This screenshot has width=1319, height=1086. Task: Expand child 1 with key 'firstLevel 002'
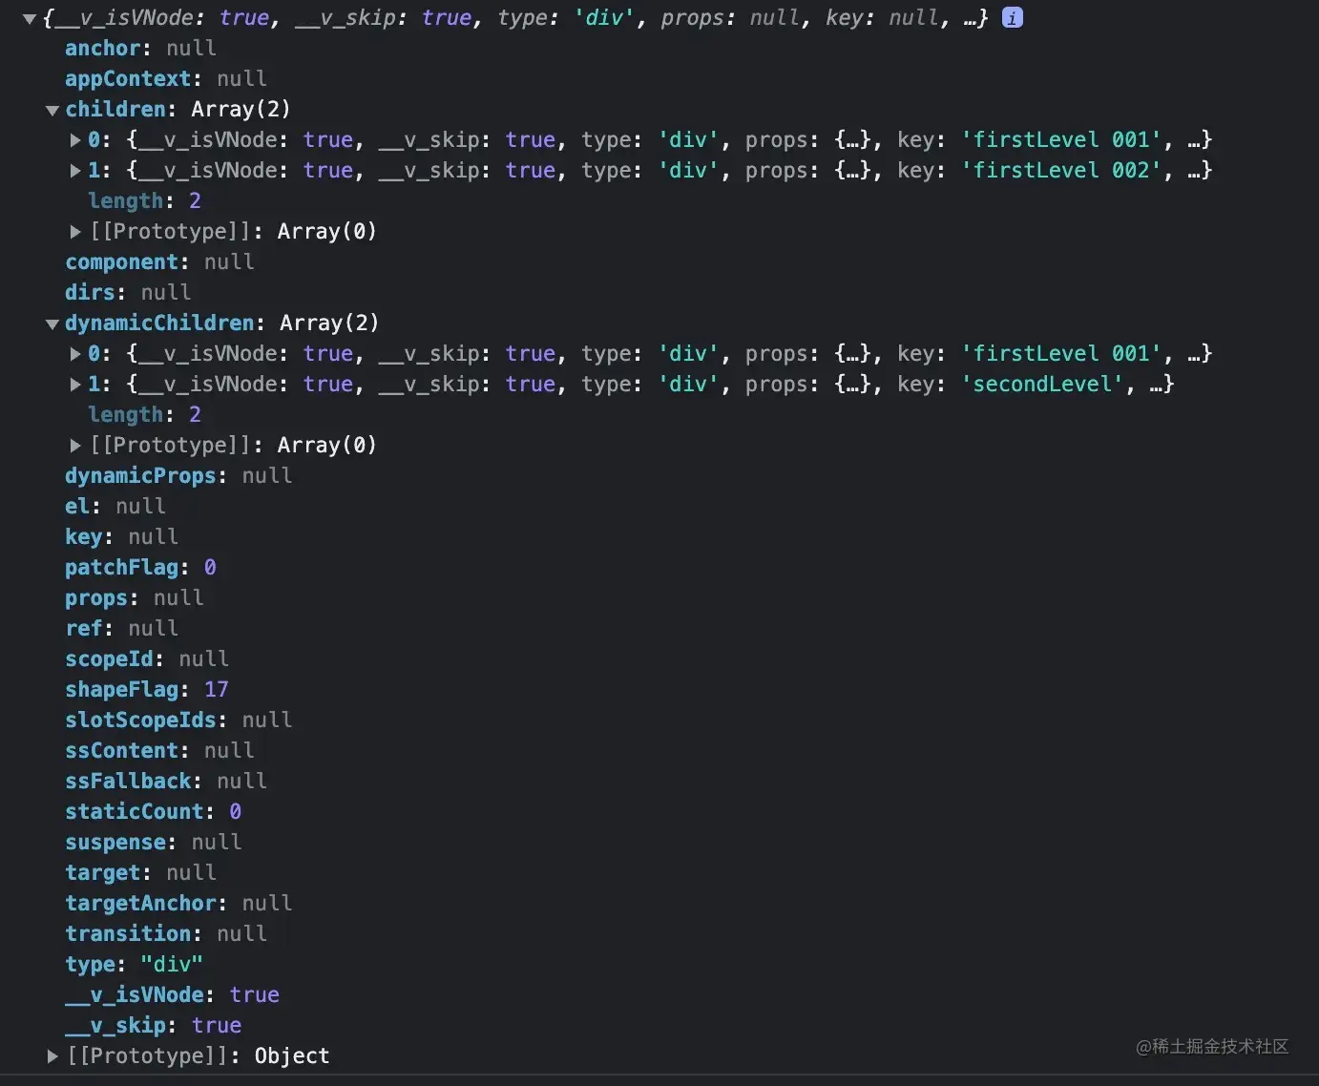click(x=75, y=171)
